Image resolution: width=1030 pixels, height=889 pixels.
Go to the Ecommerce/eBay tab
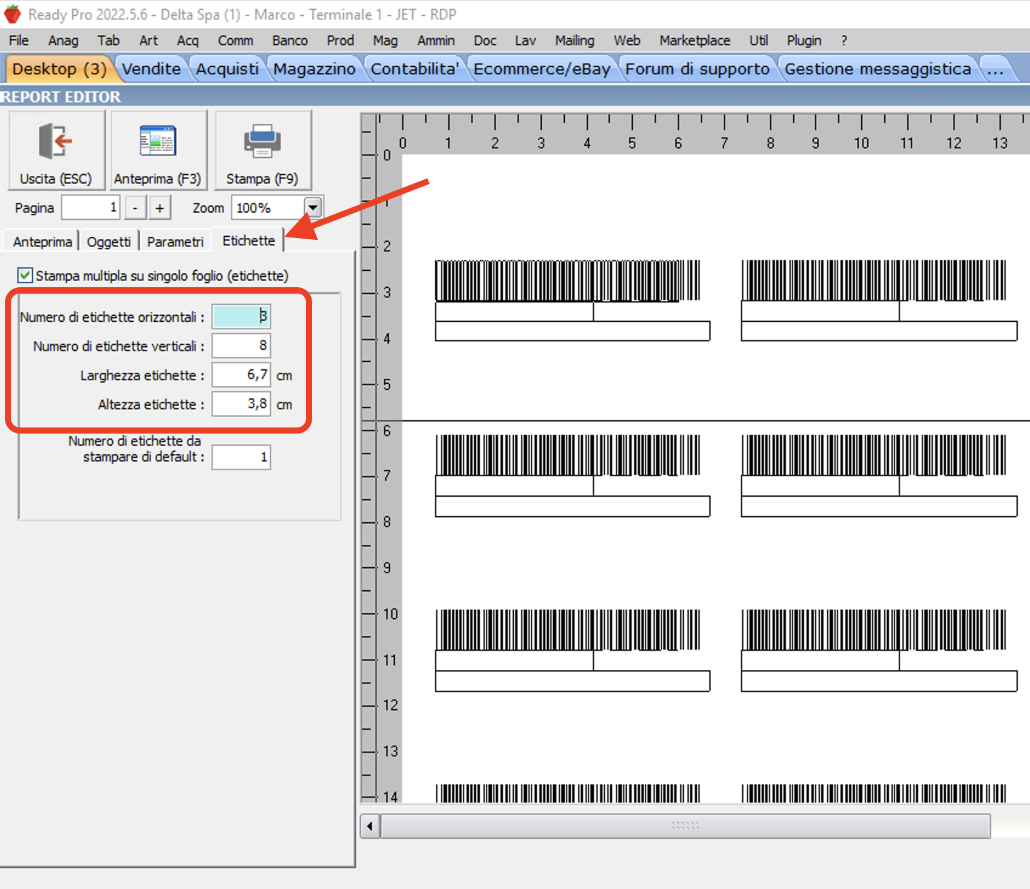542,69
